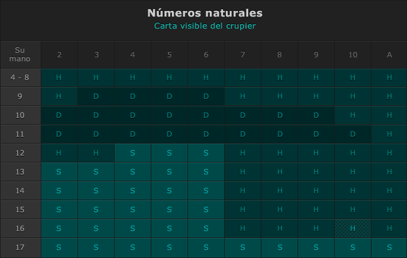Click the S cell for hand 12 vs dealer 6

tap(206, 153)
